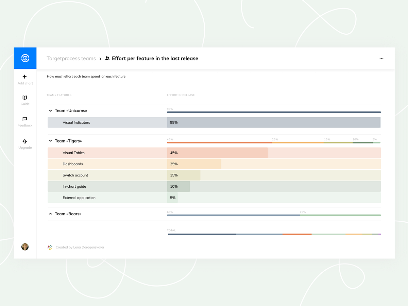
Task: Go to Targetprocess teams breadcrumb
Action: [71, 58]
